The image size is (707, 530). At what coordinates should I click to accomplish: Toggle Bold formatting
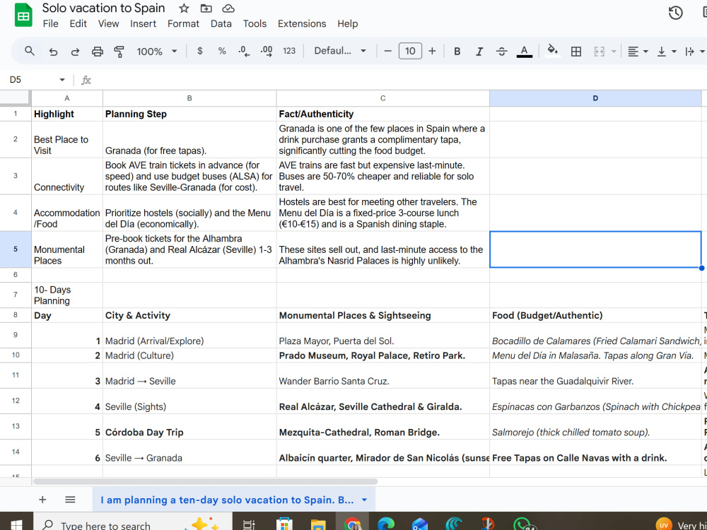[457, 52]
